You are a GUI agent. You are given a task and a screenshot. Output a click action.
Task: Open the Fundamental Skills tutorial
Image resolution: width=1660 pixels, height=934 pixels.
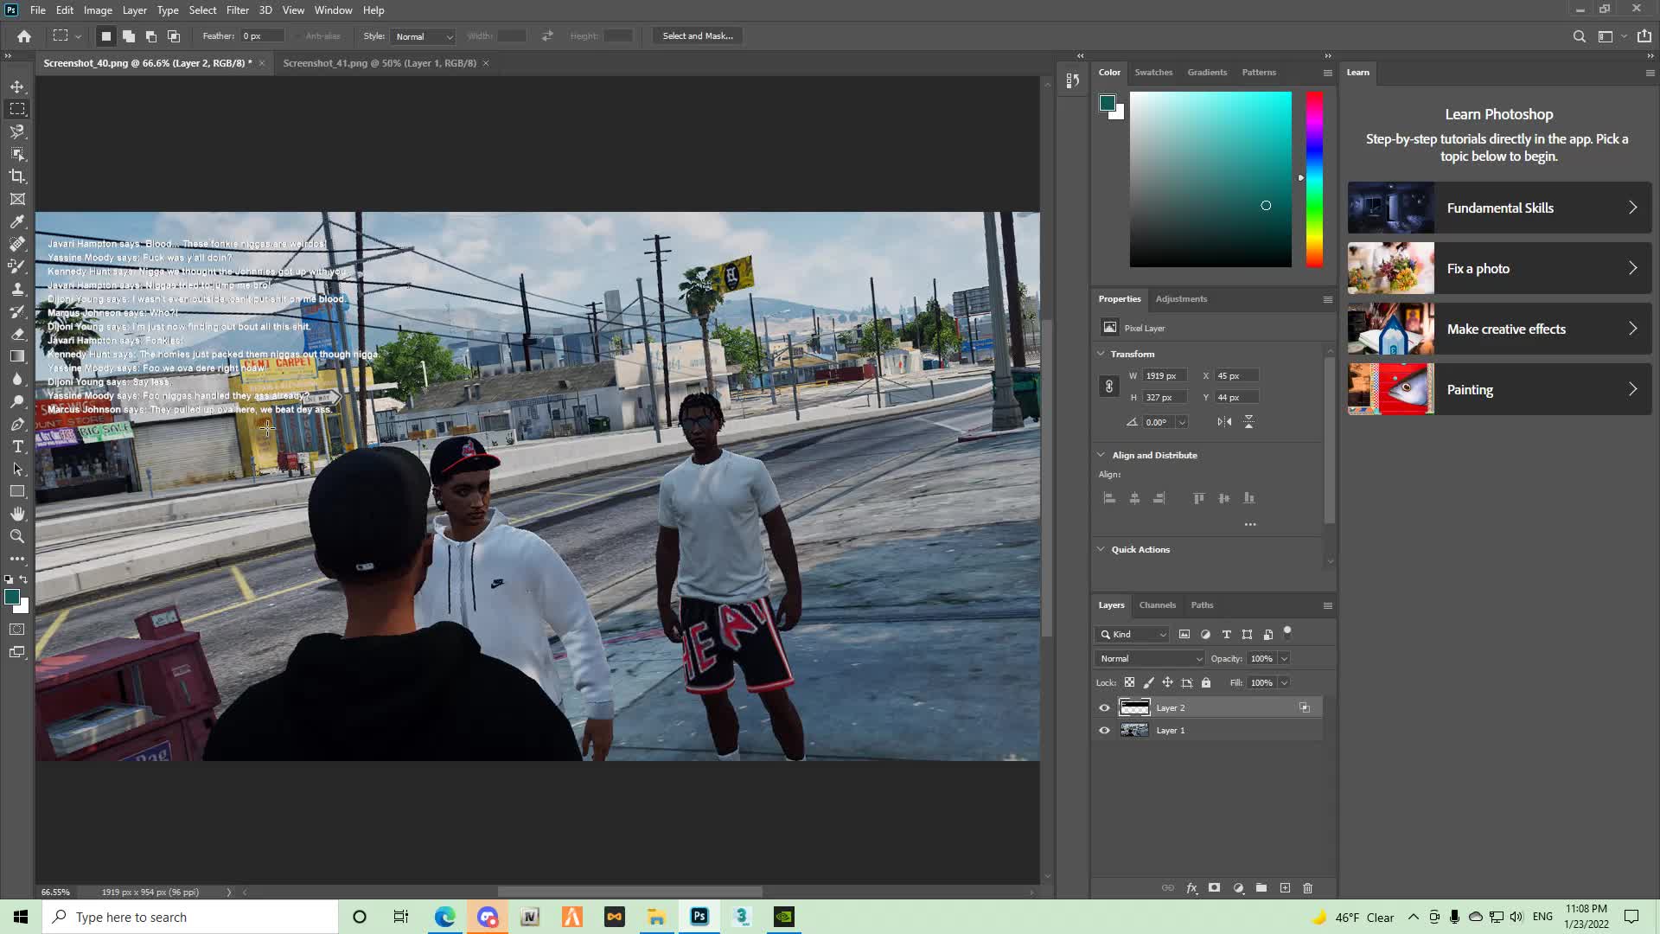point(1499,208)
